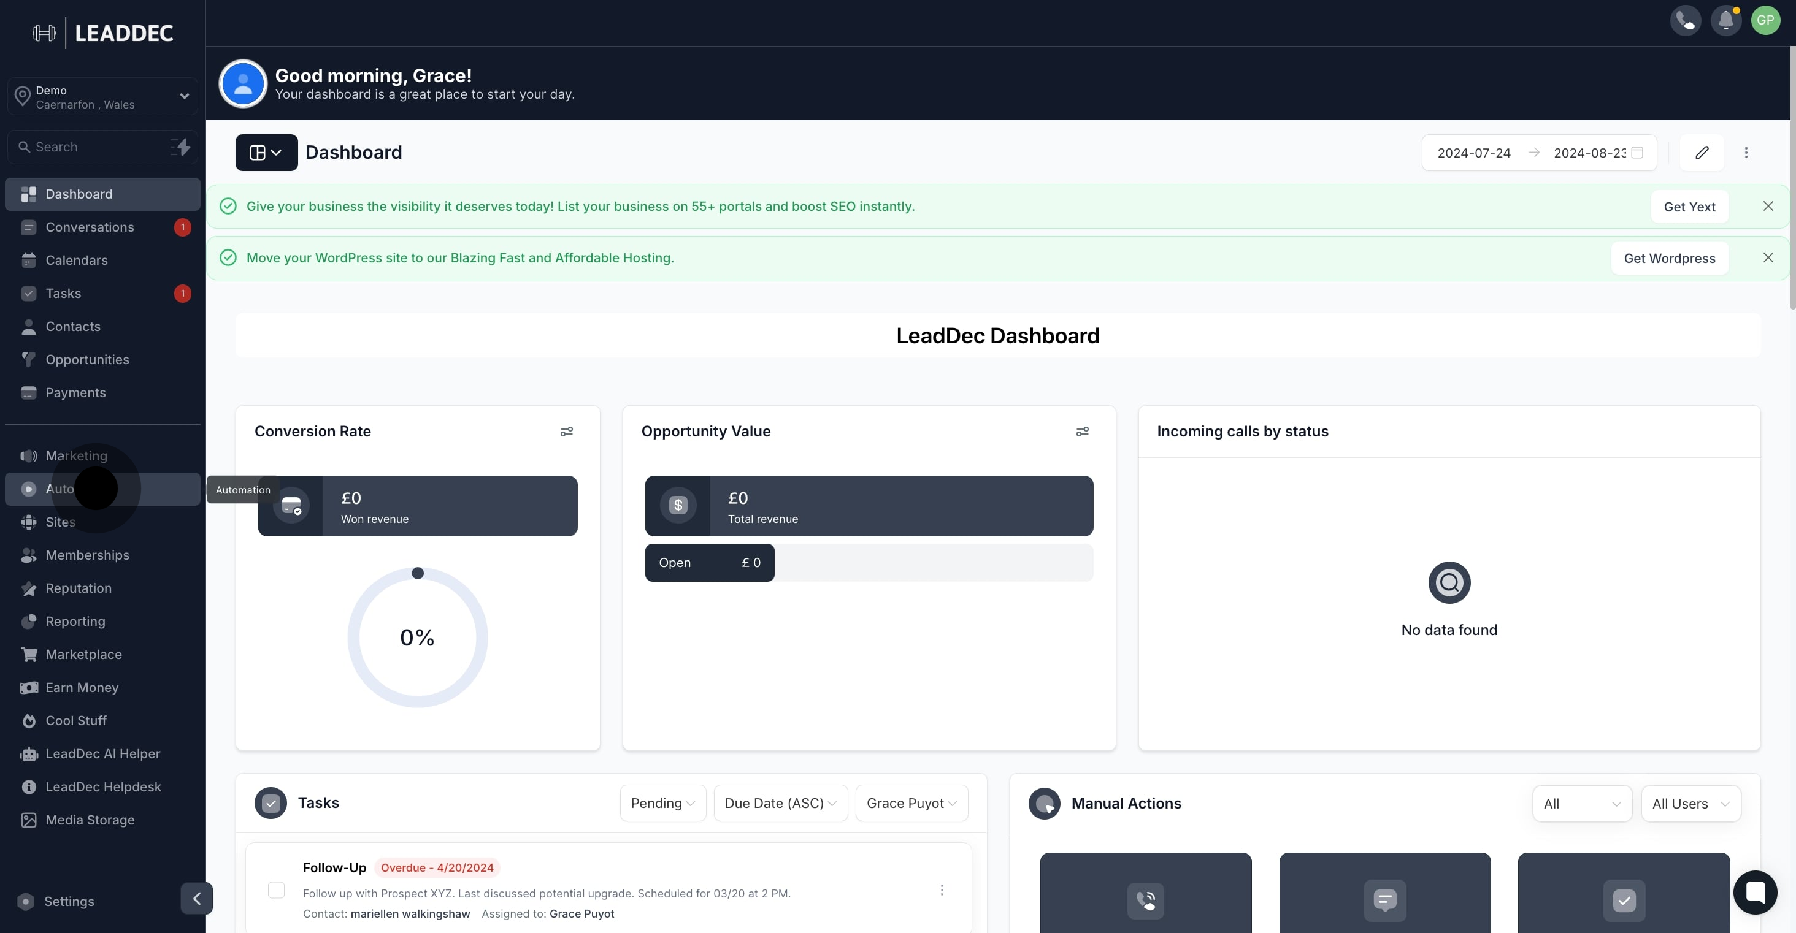1796x933 pixels.
Task: Collapse the sidebar with the arrow button
Action: (x=197, y=898)
